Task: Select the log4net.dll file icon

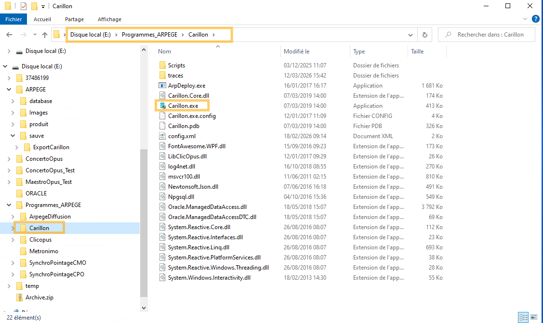Action: coord(162,167)
